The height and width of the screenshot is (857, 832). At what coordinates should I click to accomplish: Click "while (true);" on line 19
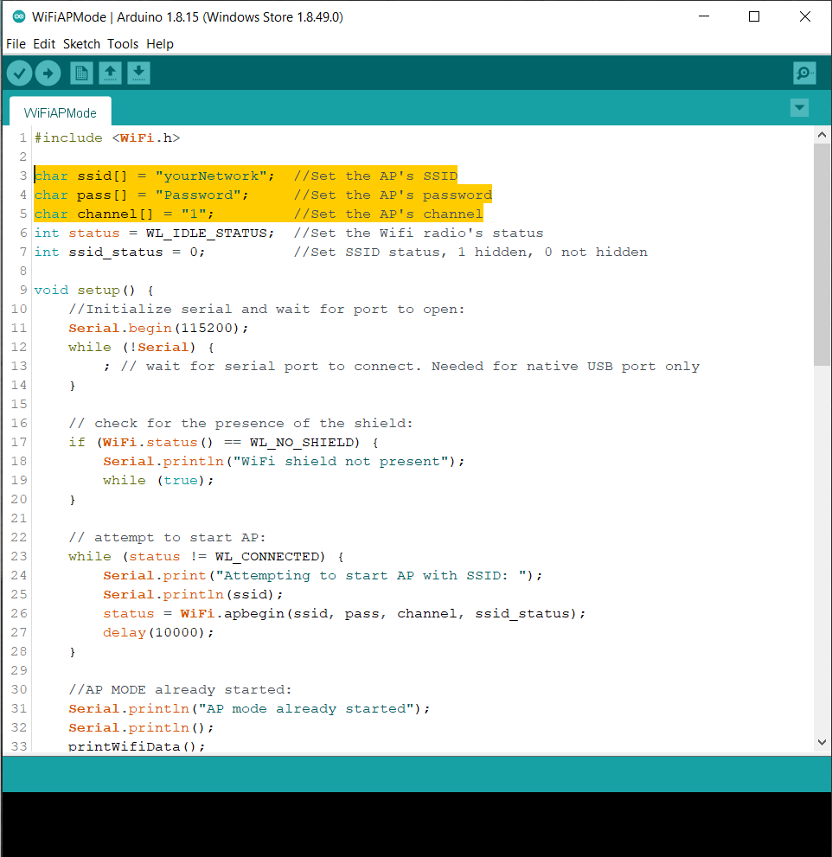(158, 481)
